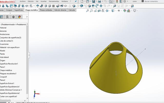Open the Insertar menu
The height and width of the screenshot is (103, 164).
pyautogui.click(x=44, y=1)
